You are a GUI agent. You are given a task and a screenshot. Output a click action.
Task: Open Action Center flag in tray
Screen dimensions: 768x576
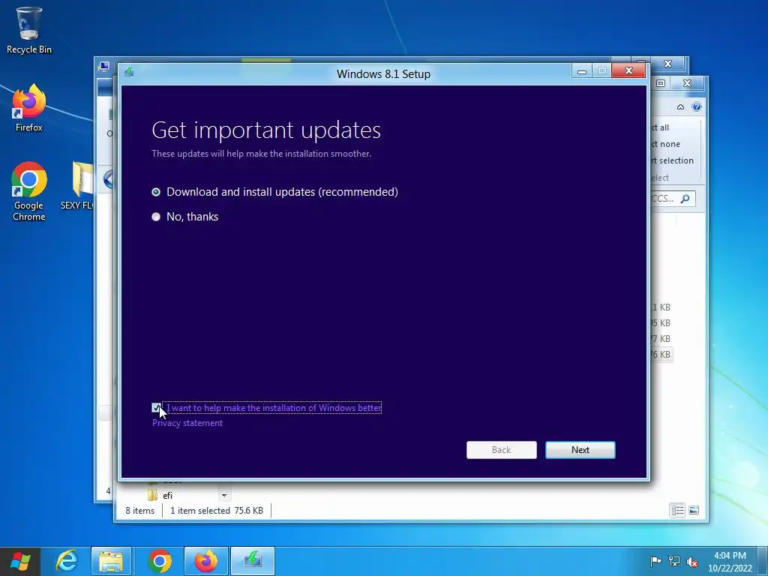click(x=655, y=561)
